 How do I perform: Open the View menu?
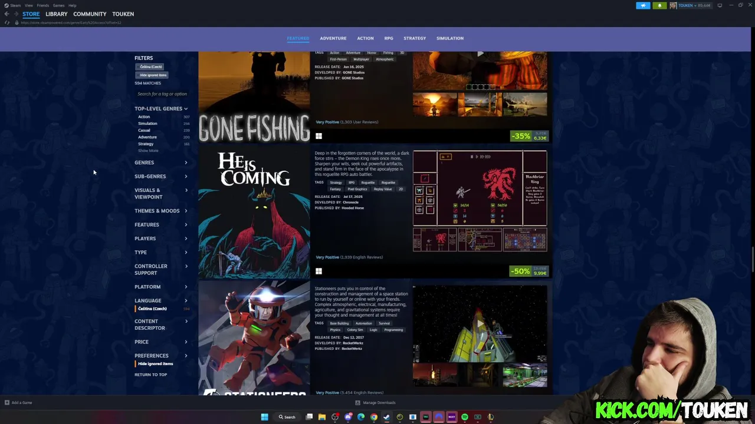pos(29,5)
